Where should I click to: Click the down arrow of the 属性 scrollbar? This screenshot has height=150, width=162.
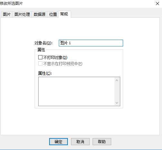(117, 103)
